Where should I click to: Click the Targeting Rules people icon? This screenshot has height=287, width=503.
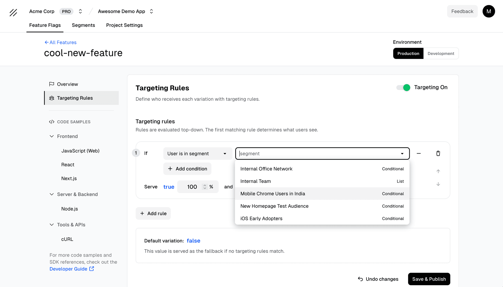click(52, 98)
